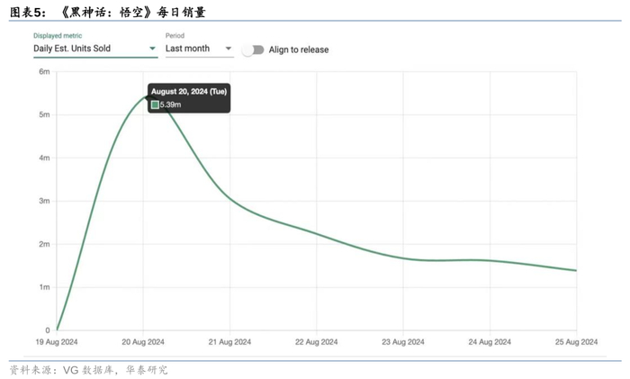
Task: Click the 21 Aug 2024 axis label
Action: (229, 342)
